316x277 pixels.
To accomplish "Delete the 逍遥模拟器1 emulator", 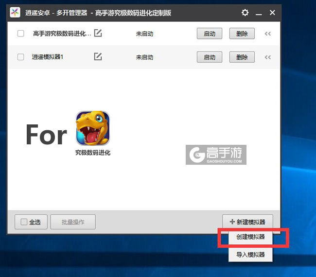I will (x=242, y=57).
